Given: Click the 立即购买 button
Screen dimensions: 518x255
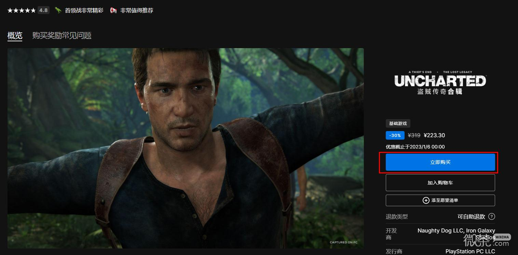Looking at the screenshot, I should (x=440, y=162).
